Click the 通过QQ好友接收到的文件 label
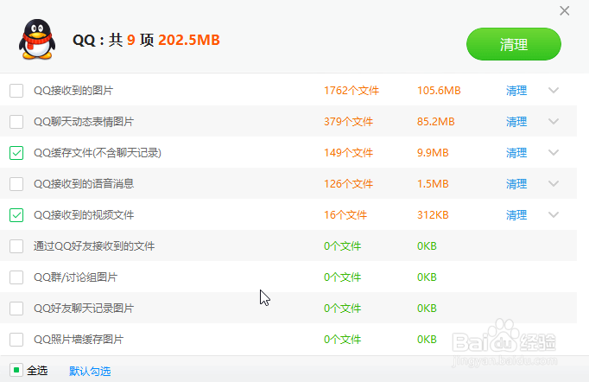The width and height of the screenshot is (589, 382). point(94,246)
